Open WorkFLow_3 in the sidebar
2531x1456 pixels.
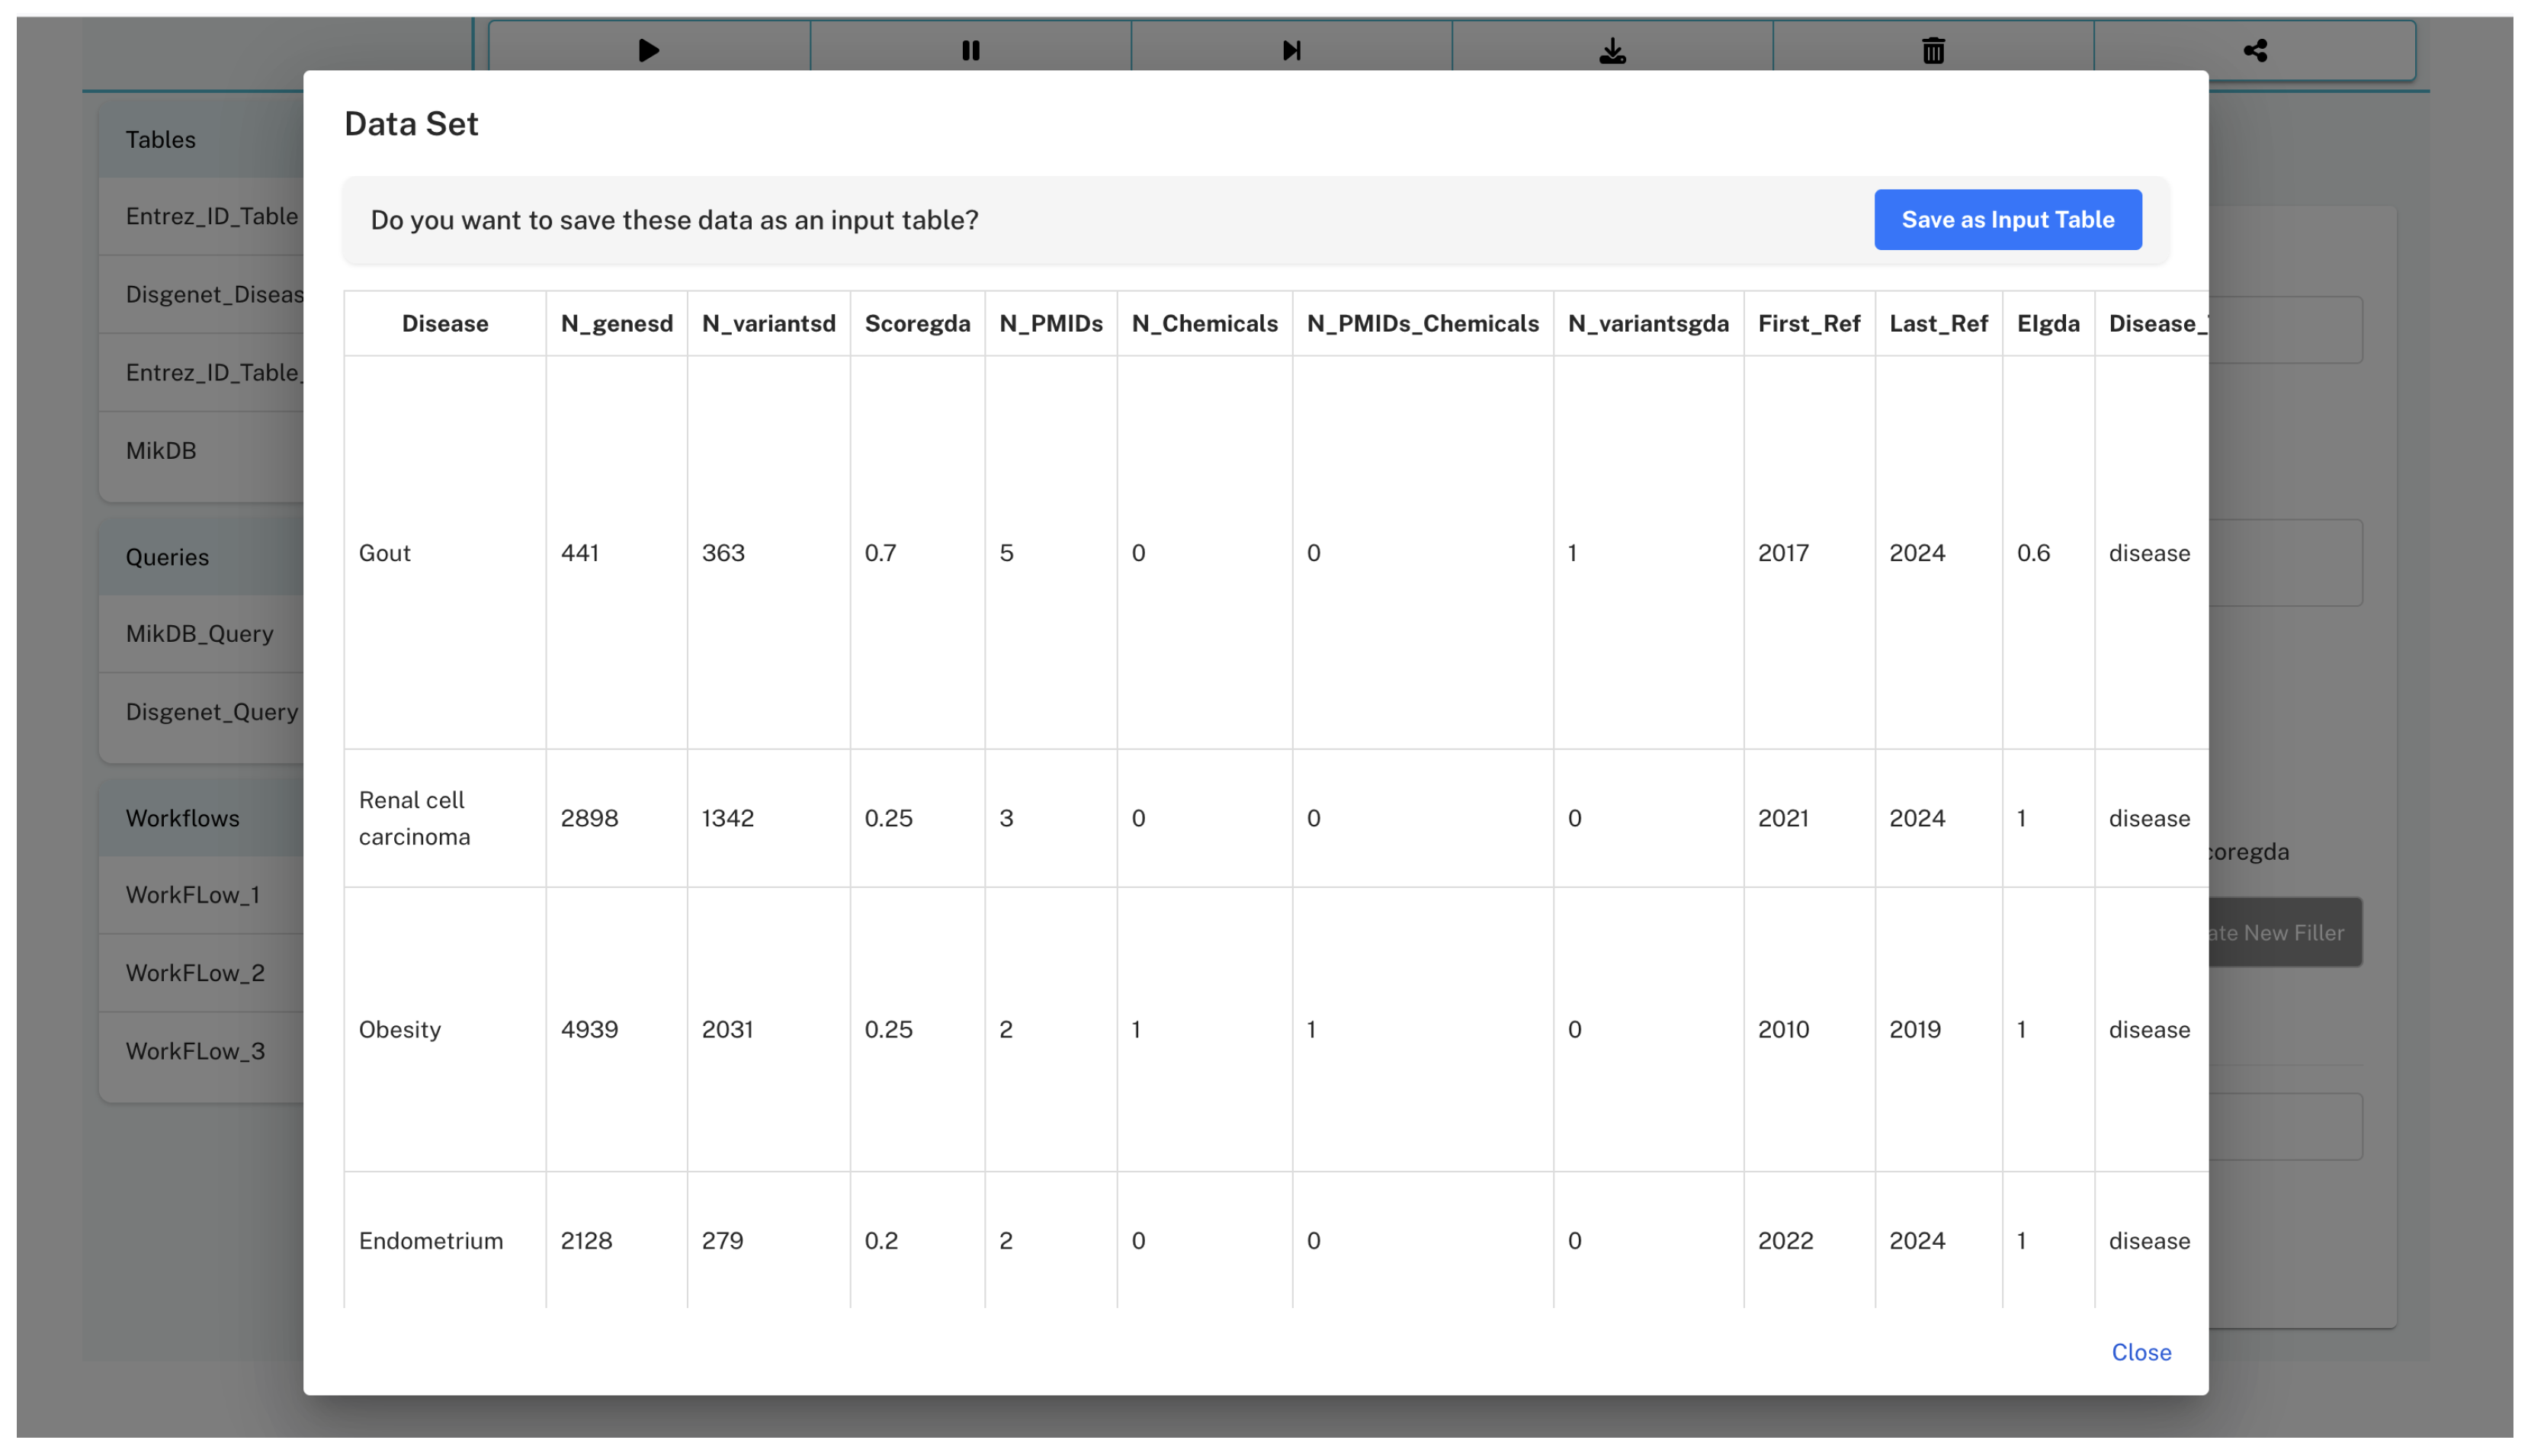(195, 1050)
